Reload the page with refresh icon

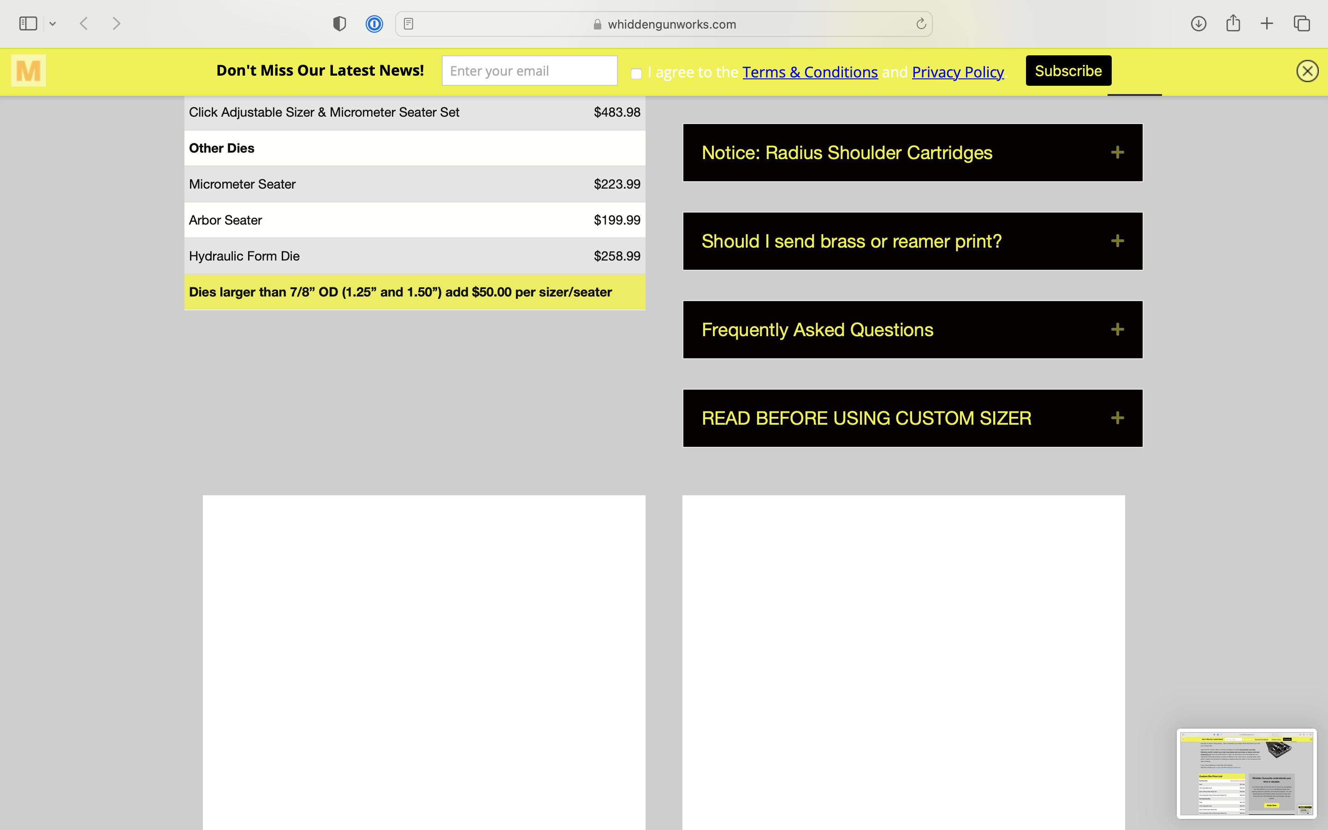[921, 24]
